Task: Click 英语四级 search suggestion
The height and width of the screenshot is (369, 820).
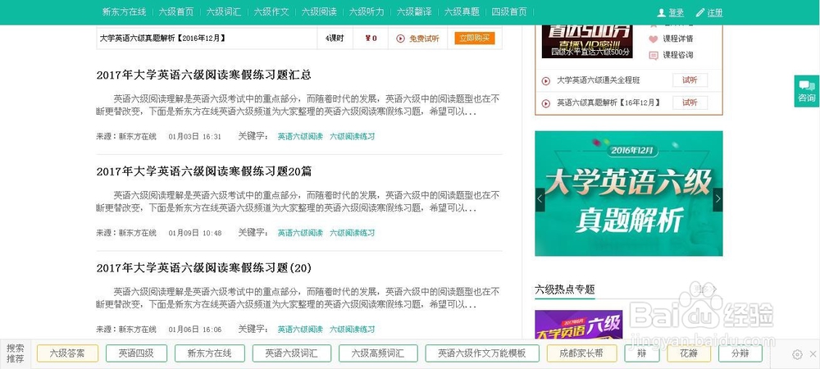Action: (x=136, y=353)
